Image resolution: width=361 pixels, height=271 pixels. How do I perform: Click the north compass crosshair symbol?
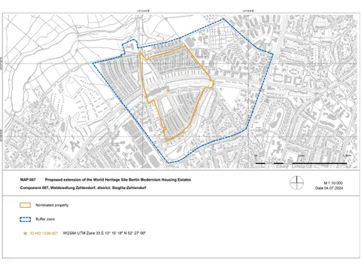tap(297, 182)
